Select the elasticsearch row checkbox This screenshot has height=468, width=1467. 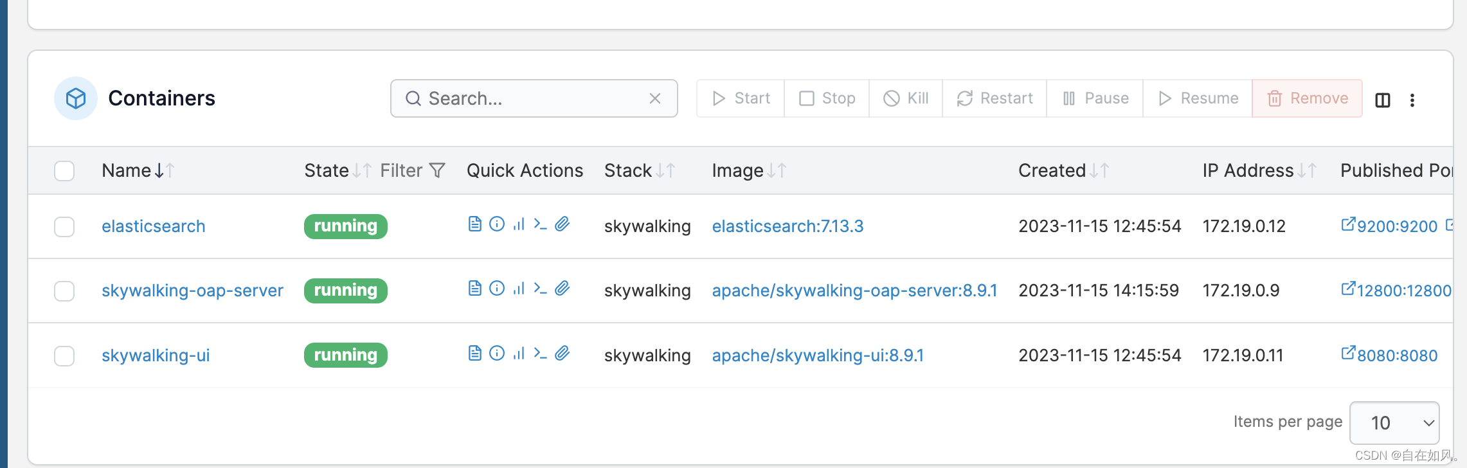(x=64, y=227)
